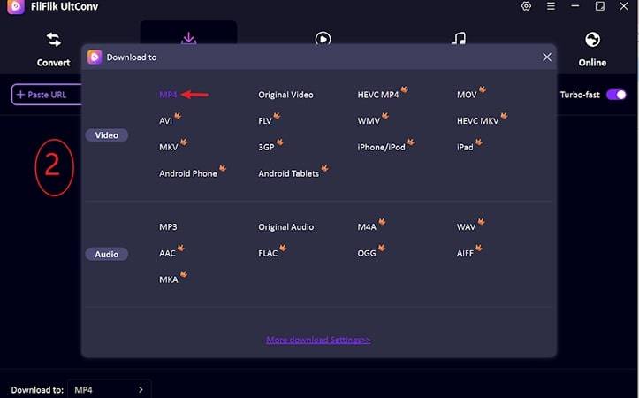Close the Download to dialog
This screenshot has height=398, width=639.
tap(547, 57)
